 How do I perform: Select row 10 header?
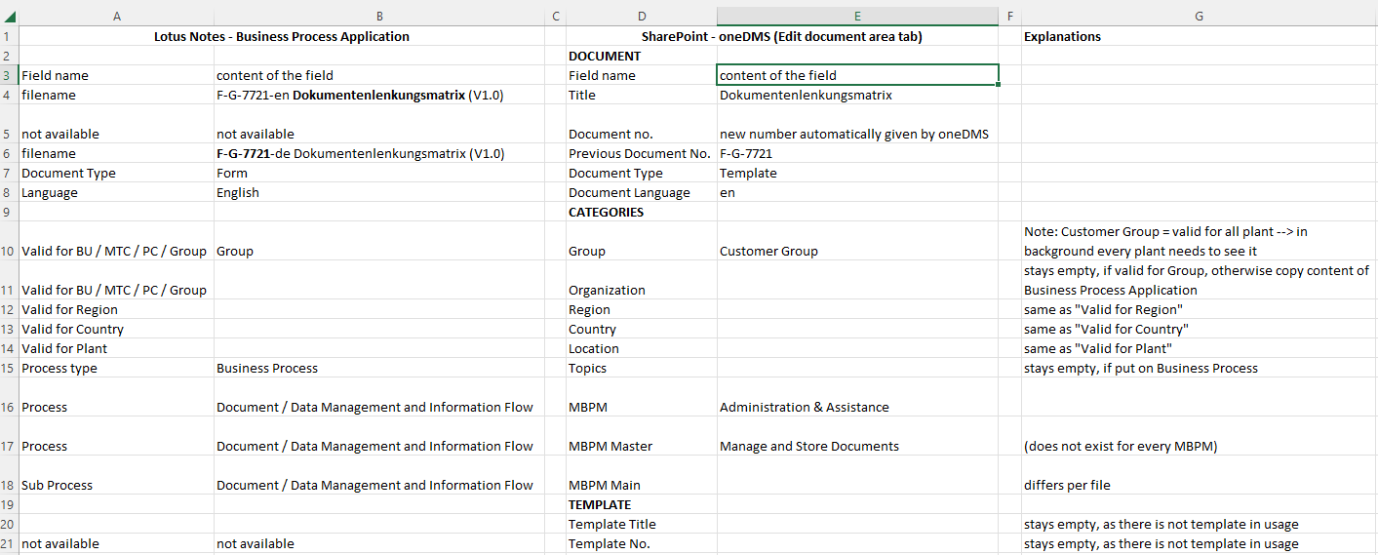[x=9, y=251]
